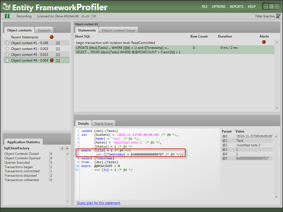This screenshot has height=212, width=283.
Task: Open the REPORTS menu
Action: [x=237, y=7]
